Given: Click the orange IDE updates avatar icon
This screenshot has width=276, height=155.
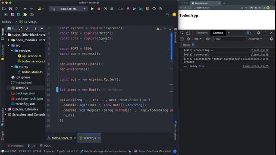Looking at the screenshot, I should (174, 15).
